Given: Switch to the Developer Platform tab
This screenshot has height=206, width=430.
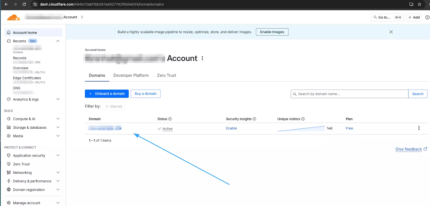Looking at the screenshot, I should (x=131, y=75).
